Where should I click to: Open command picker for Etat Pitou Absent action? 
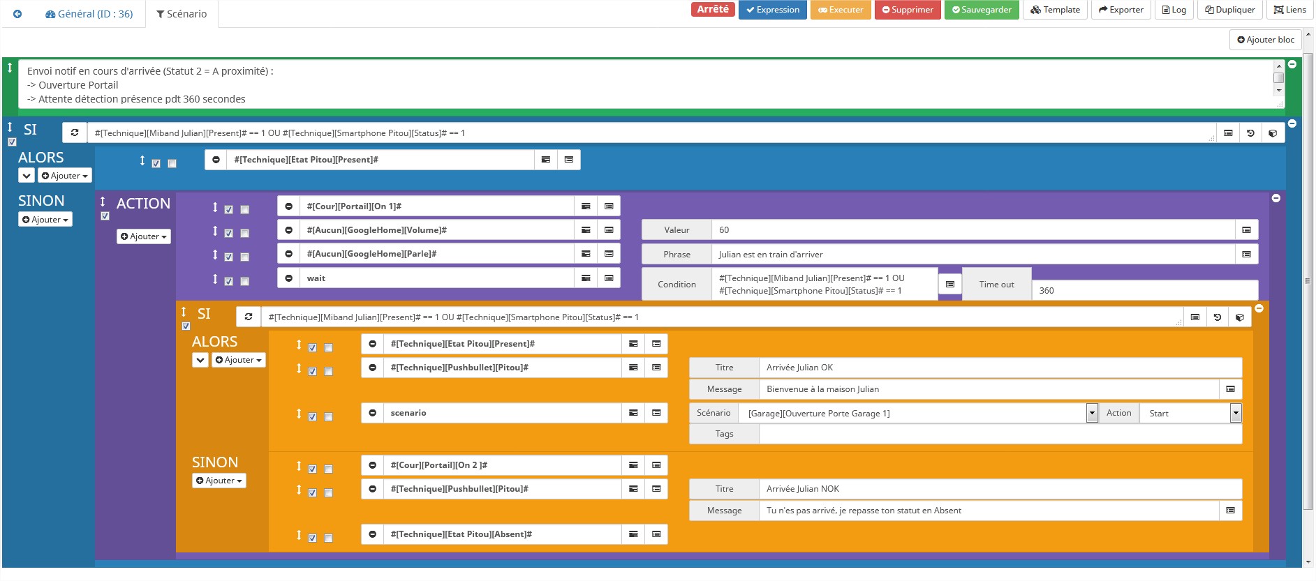[x=656, y=534]
